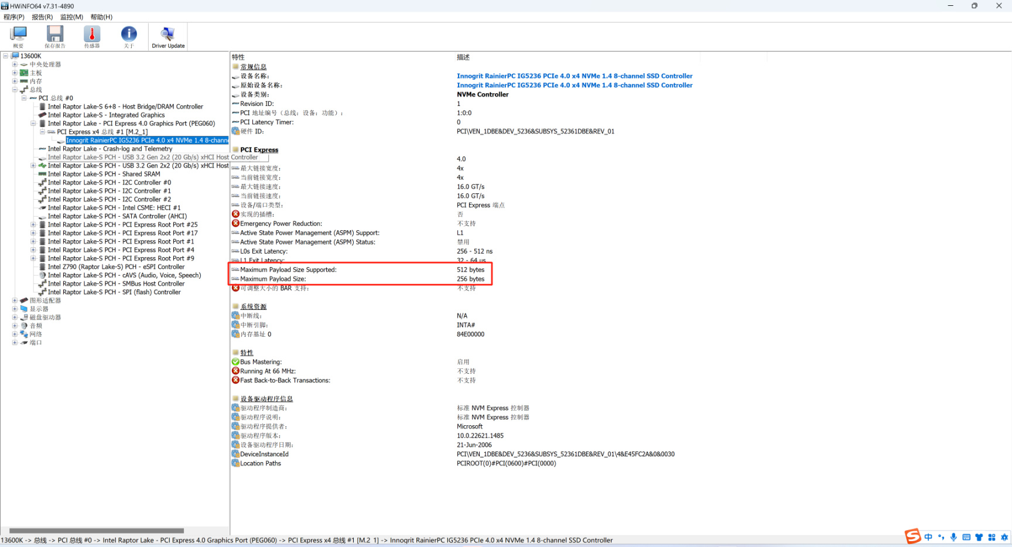Click the icon beside 中央处理器
Screen dimensions: 1012x547
(24, 64)
